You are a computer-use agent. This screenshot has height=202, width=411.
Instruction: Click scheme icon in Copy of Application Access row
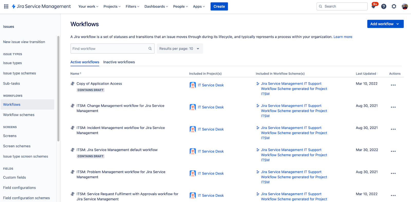[258, 84]
